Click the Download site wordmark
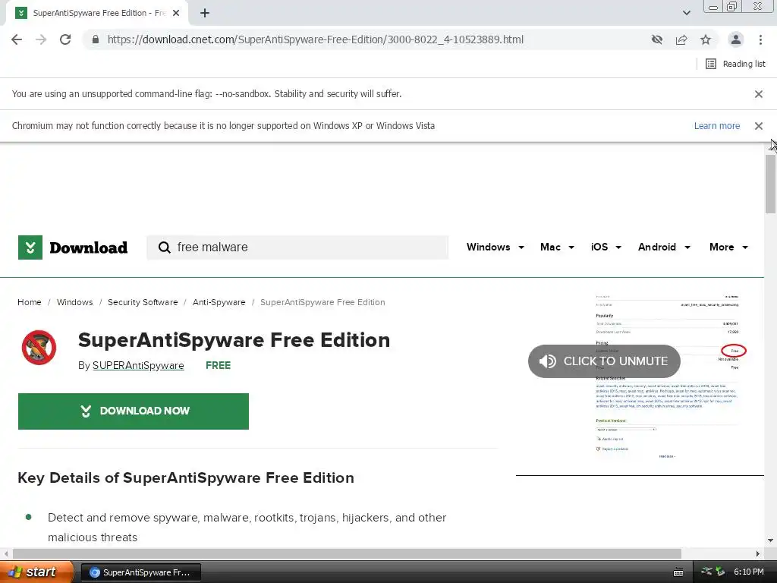Screen dimensions: 777x583 [89, 247]
